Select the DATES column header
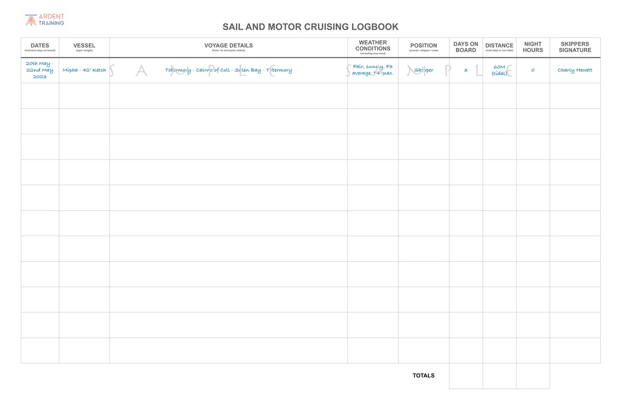The height and width of the screenshot is (403, 622). point(40,47)
